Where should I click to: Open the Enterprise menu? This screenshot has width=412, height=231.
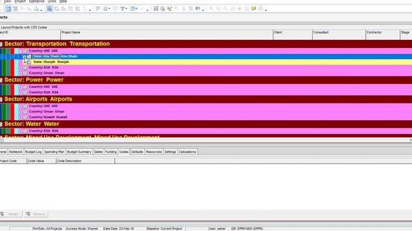pos(37,1)
